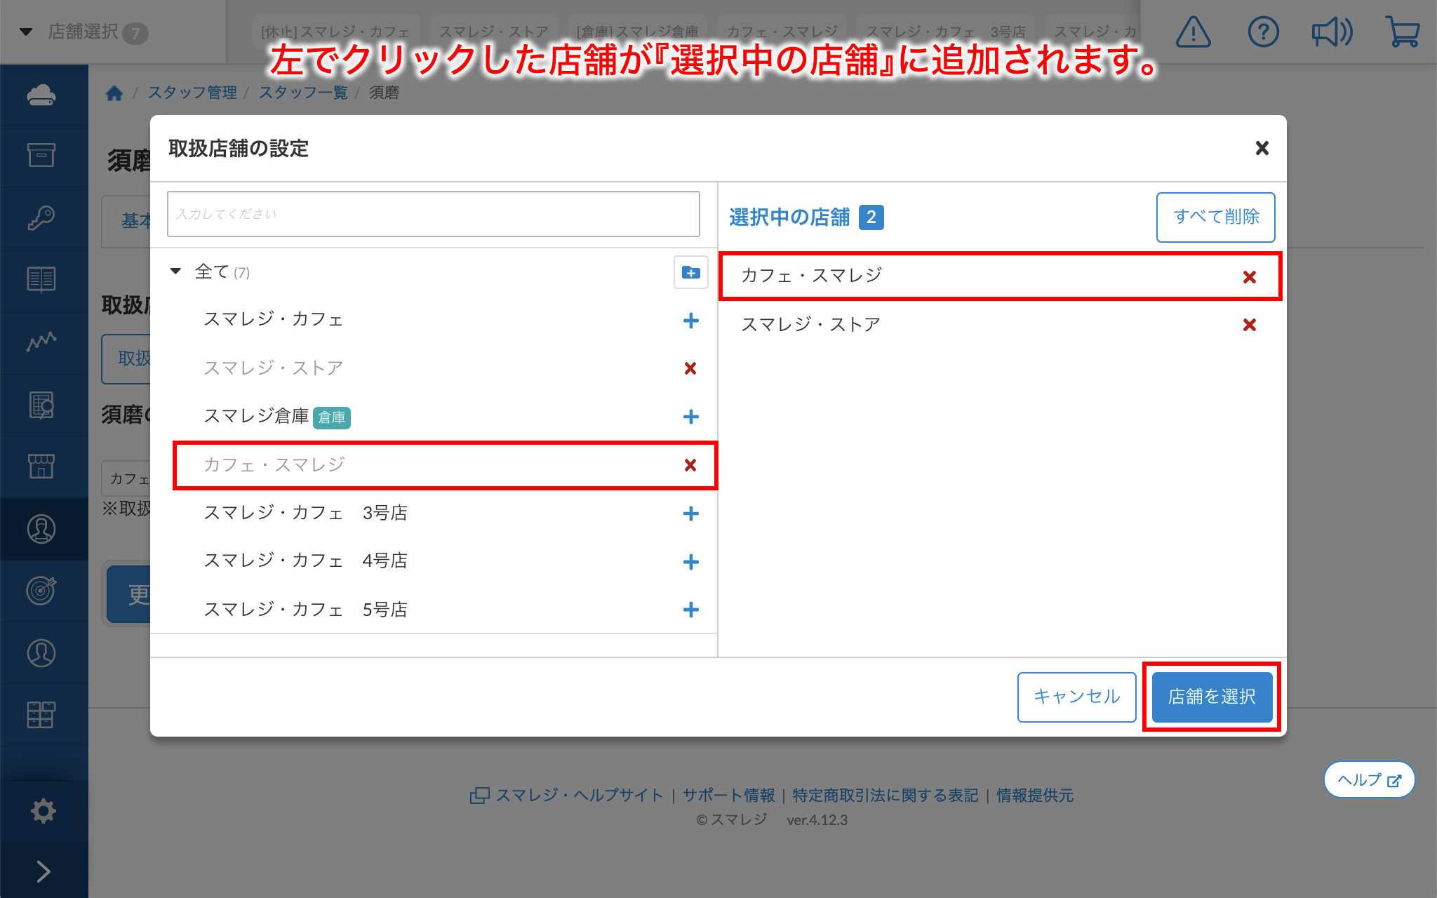
Task: Go to home via breadcrumb house icon
Action: pyautogui.click(x=114, y=93)
